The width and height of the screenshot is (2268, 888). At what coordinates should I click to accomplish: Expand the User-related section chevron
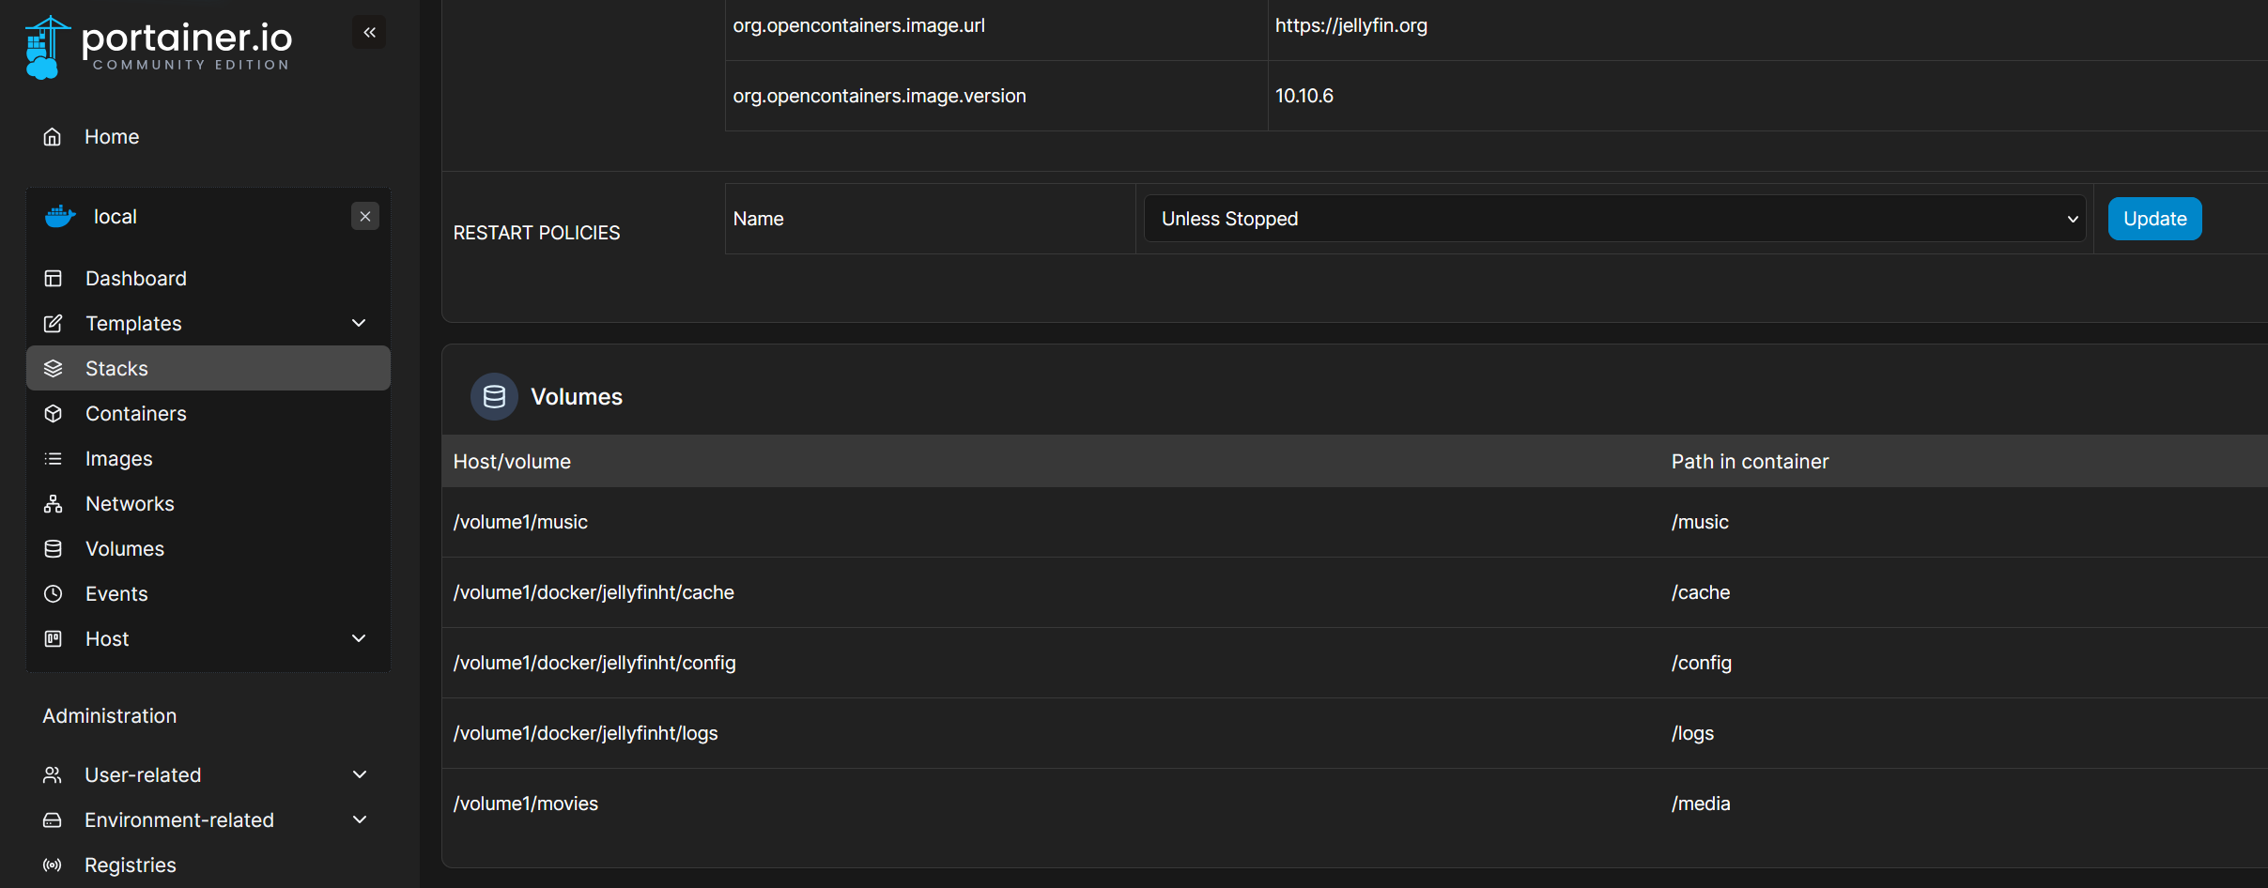click(359, 775)
